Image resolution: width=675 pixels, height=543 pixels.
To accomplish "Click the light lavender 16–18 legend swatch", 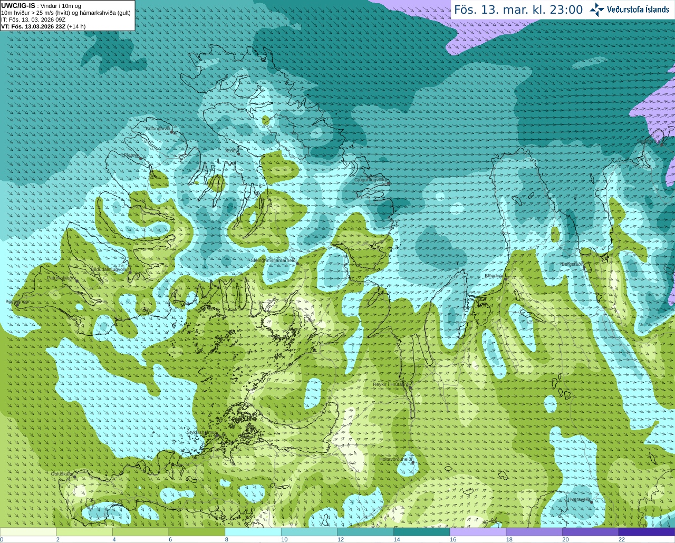I will point(478,532).
